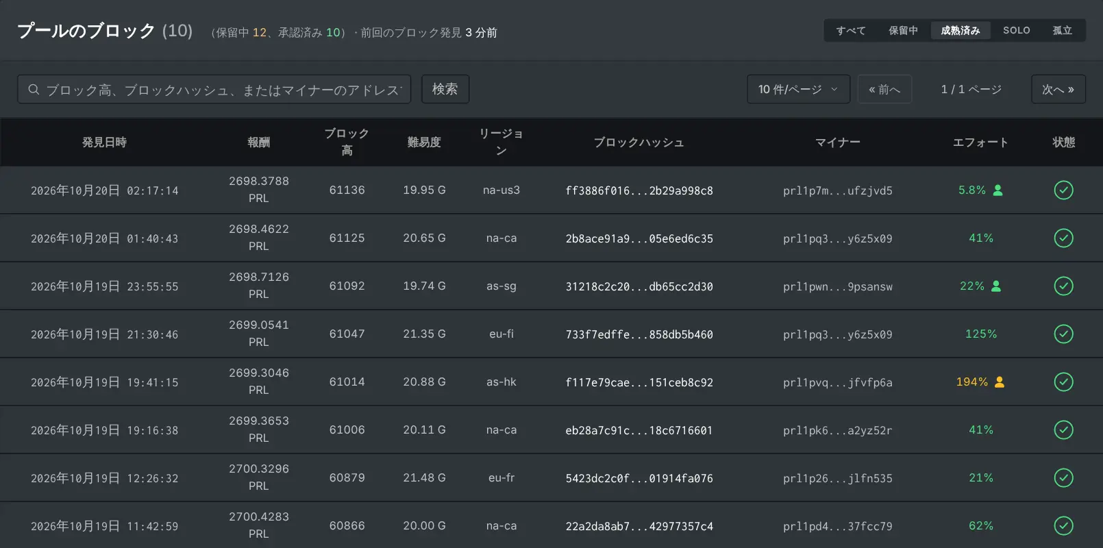Click region as-hk cell
1103x548 pixels.
tap(501, 382)
